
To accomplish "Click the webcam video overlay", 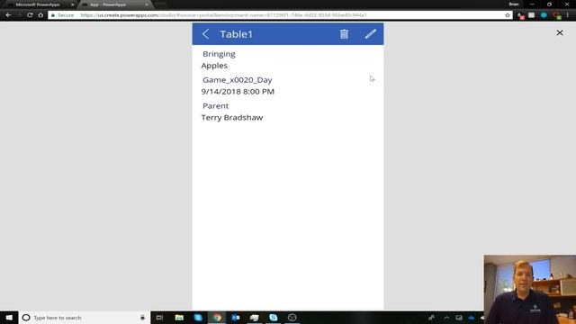I will click(530, 290).
